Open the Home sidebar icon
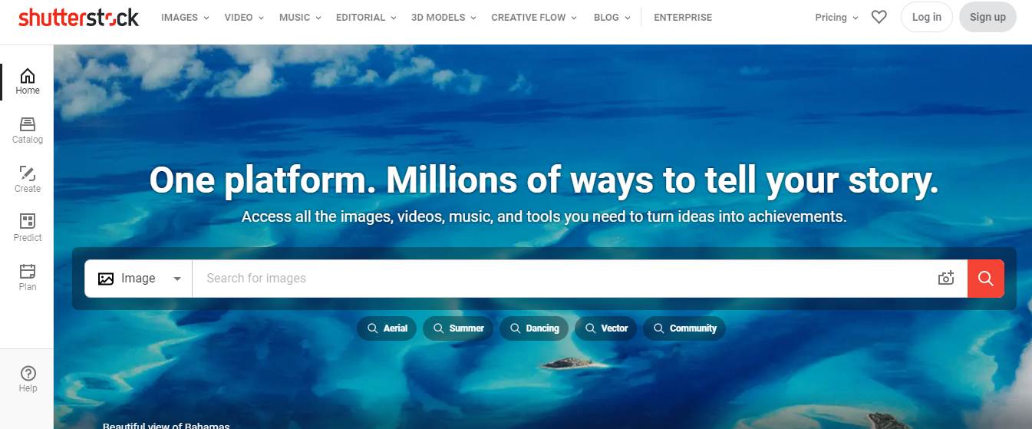Screen dimensions: 1032x429 tap(28, 76)
